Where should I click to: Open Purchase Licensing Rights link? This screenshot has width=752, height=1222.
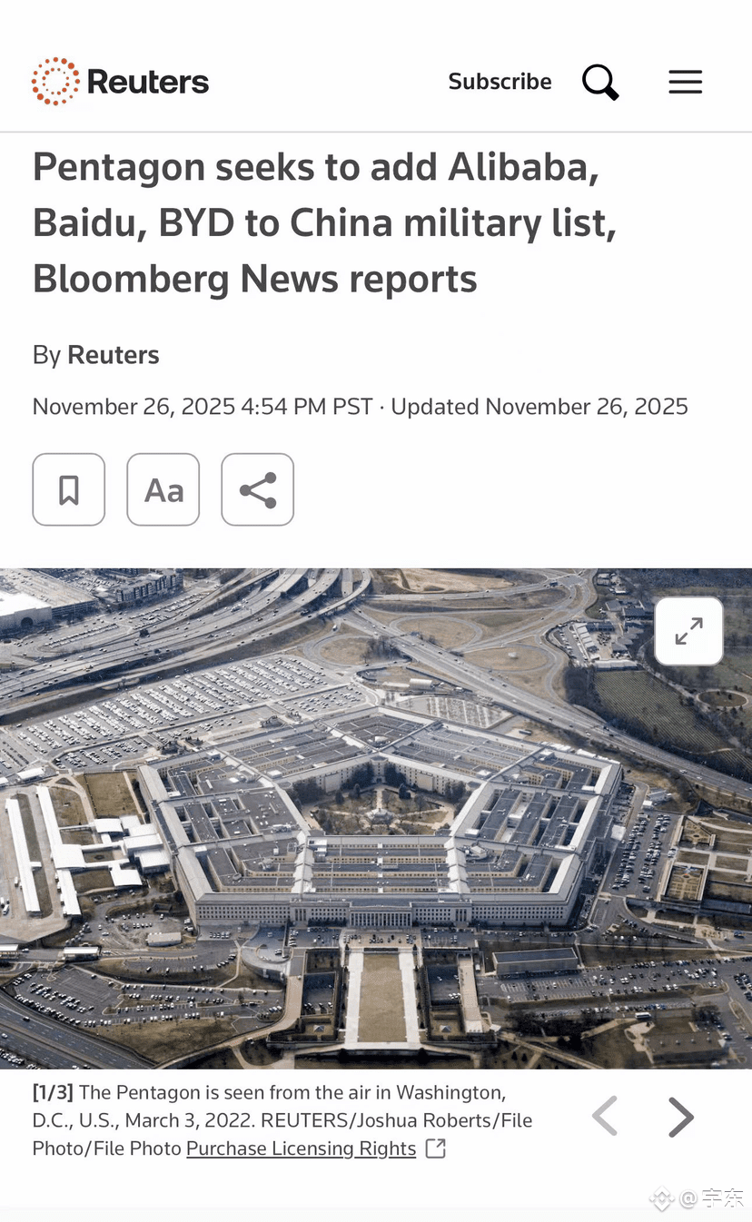click(302, 1148)
